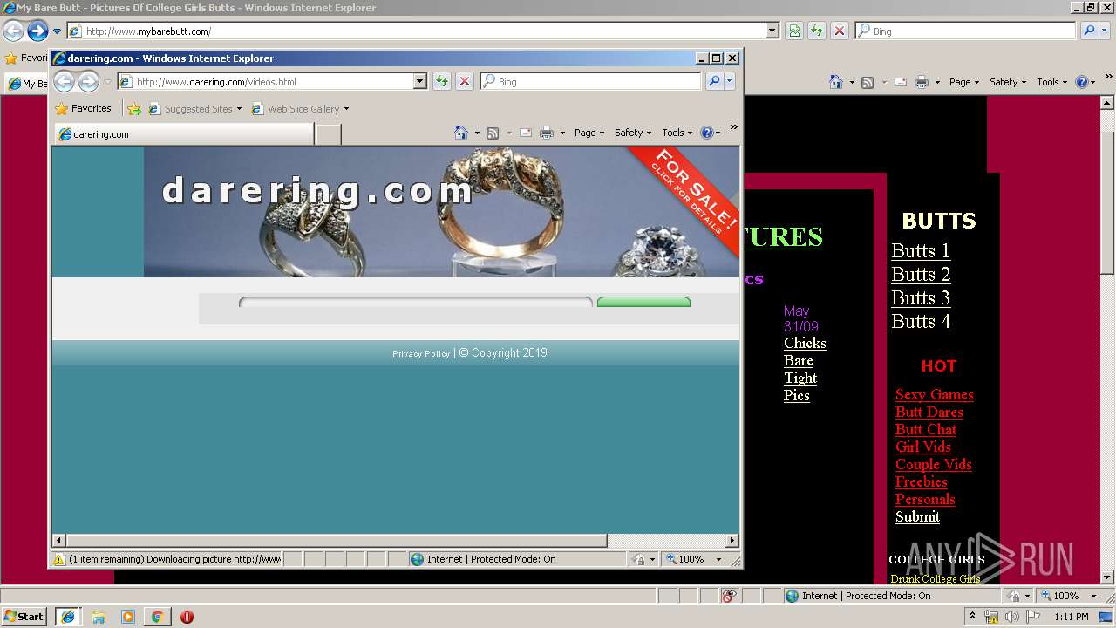1116x628 pixels.
Task: Stop loading in the background IE window
Action: tap(840, 31)
